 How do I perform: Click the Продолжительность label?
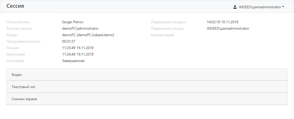24,41
